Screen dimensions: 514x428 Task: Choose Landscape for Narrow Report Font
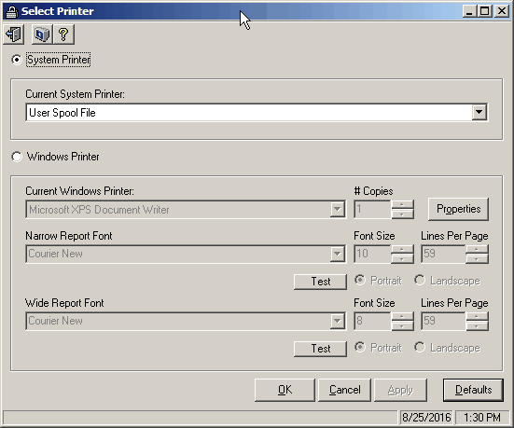[420, 280]
